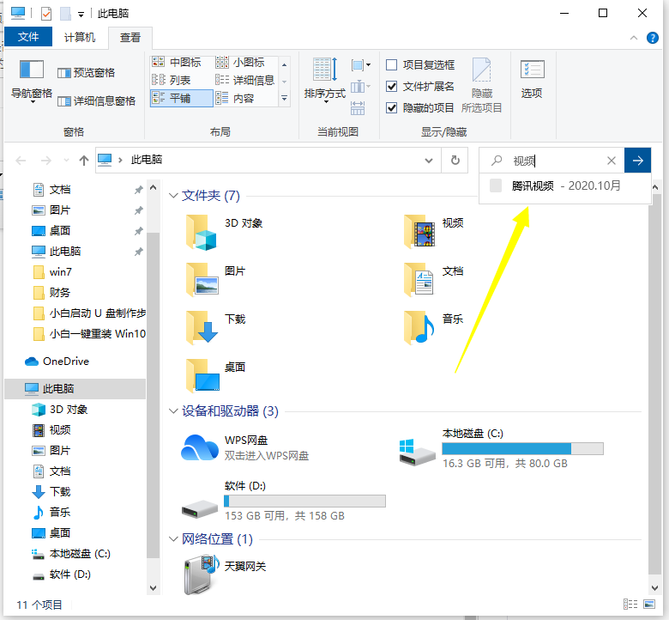Click the up-directory arrow icon
Image resolution: width=669 pixels, height=620 pixels.
tap(83, 161)
